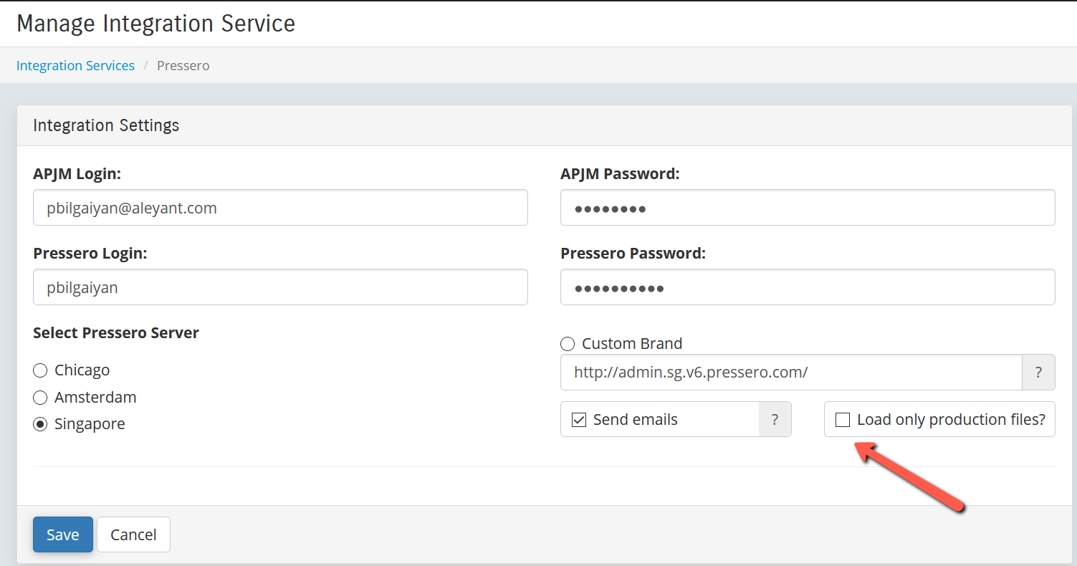The width and height of the screenshot is (1077, 566).
Task: Uncheck the Send emails checkbox
Action: click(x=579, y=420)
